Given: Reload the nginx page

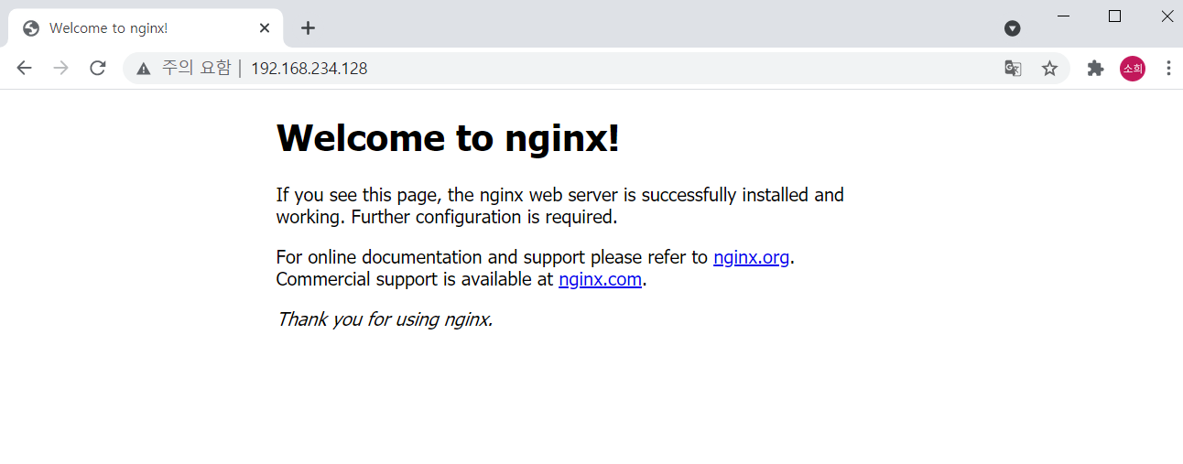Looking at the screenshot, I should tap(98, 68).
